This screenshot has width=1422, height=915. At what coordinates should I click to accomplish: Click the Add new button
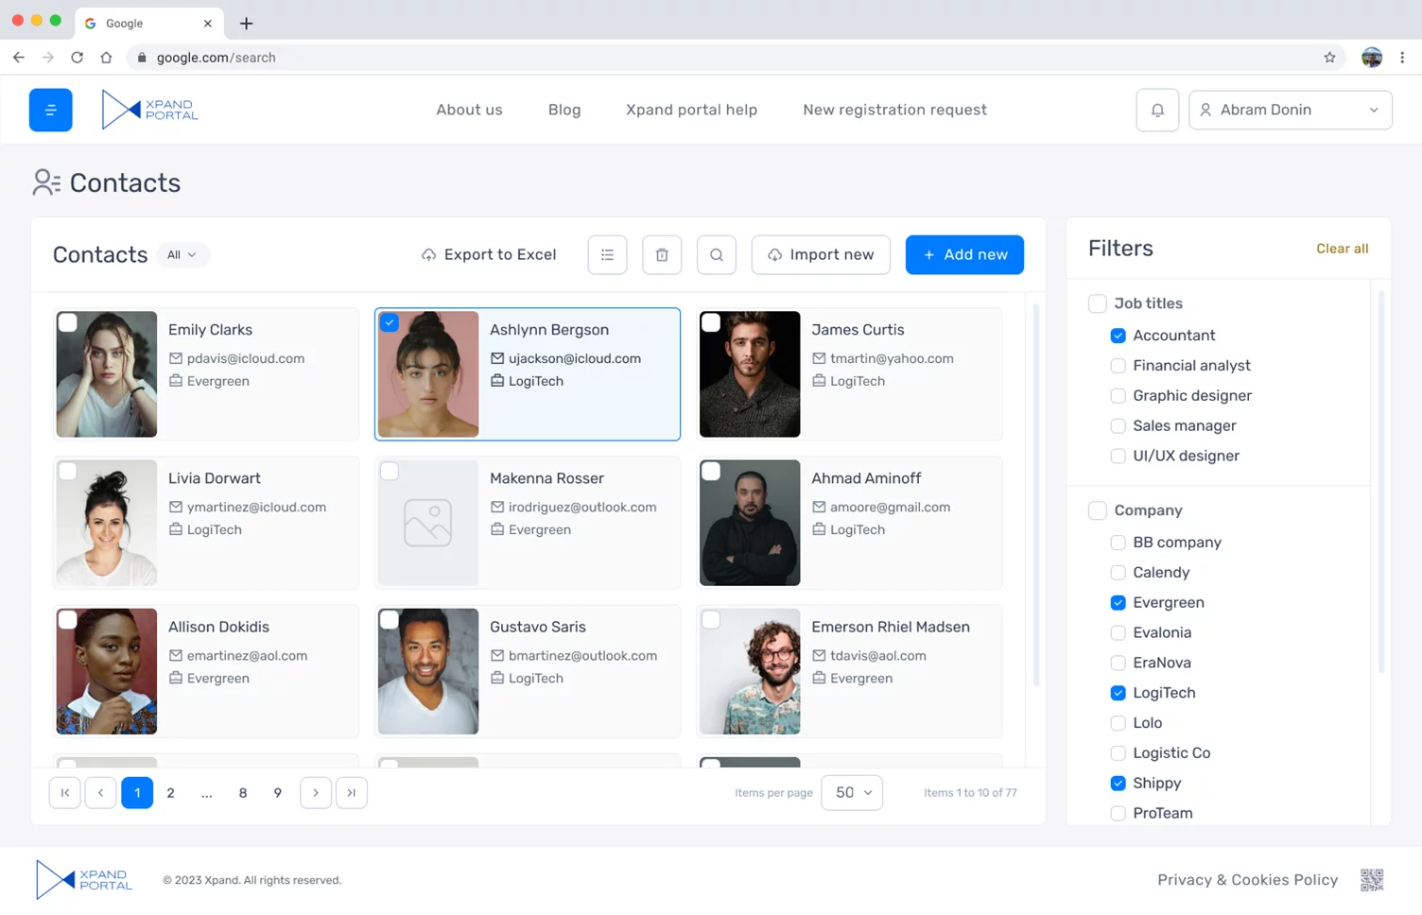click(x=964, y=255)
